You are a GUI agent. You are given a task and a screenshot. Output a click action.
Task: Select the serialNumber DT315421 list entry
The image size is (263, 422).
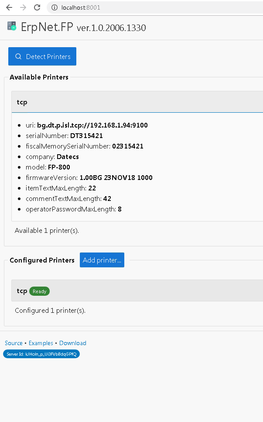coord(65,135)
